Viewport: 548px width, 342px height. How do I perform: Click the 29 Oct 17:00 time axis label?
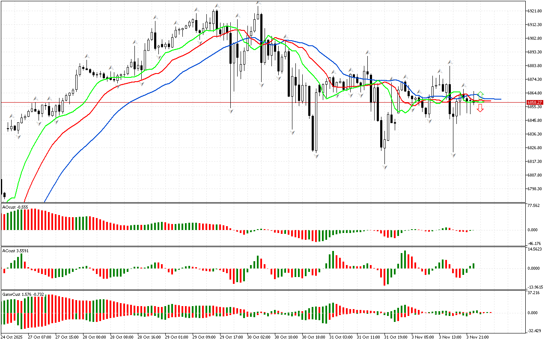231,337
